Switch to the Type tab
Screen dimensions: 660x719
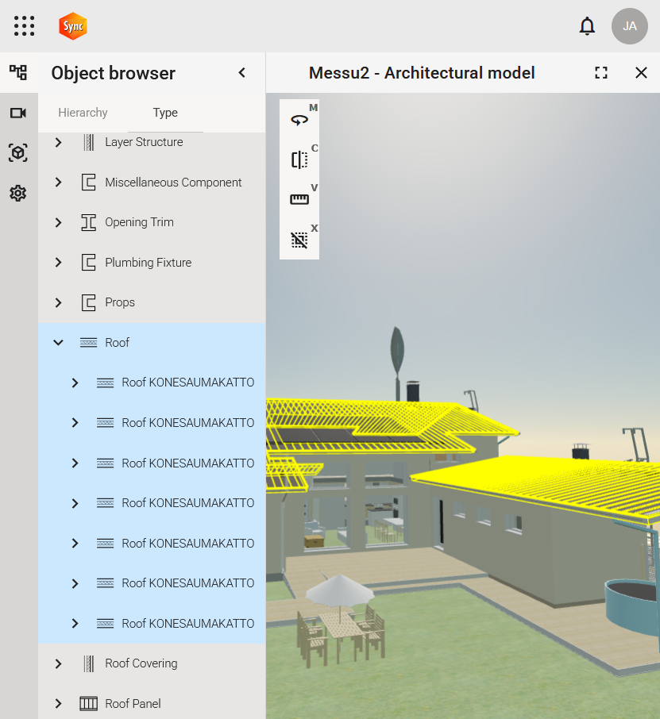[x=165, y=113]
